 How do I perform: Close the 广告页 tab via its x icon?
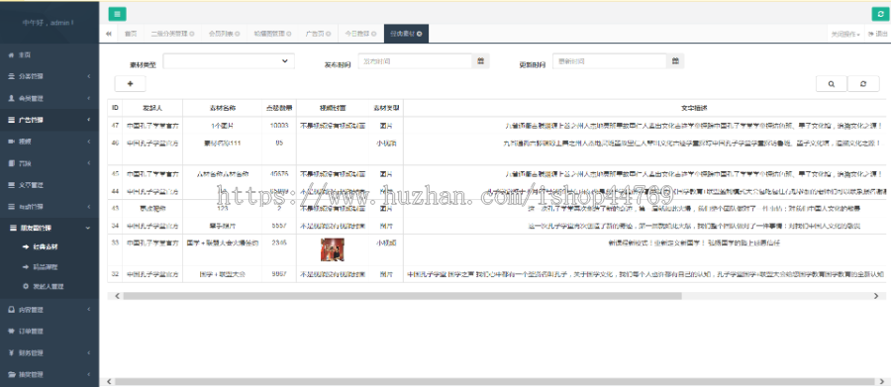coord(329,34)
